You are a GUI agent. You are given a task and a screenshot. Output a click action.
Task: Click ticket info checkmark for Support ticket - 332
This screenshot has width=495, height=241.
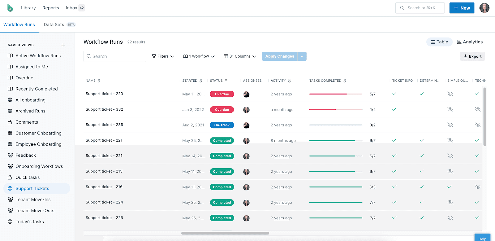pos(394,109)
